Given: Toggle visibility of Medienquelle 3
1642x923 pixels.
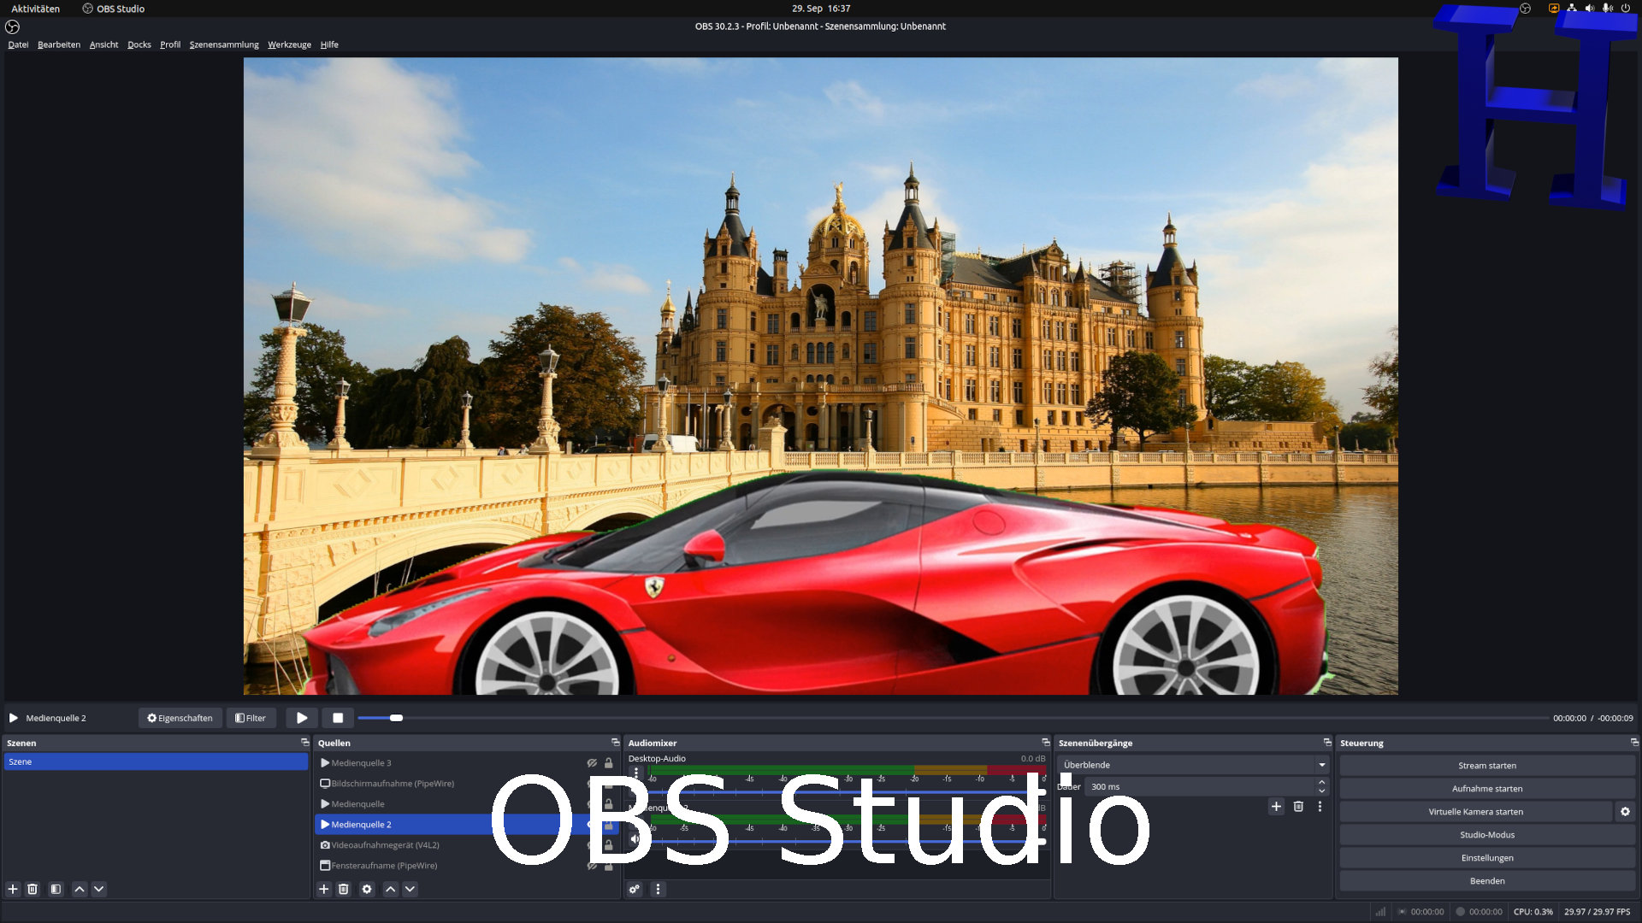Looking at the screenshot, I should pos(592,763).
